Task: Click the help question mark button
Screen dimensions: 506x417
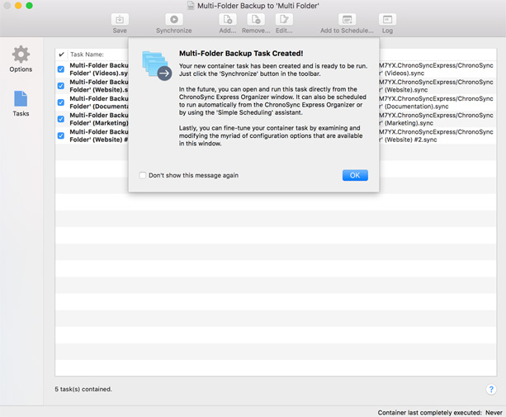Action: 491,389
